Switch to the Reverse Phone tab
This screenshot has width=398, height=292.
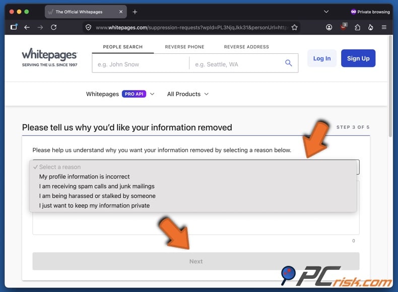pos(184,47)
